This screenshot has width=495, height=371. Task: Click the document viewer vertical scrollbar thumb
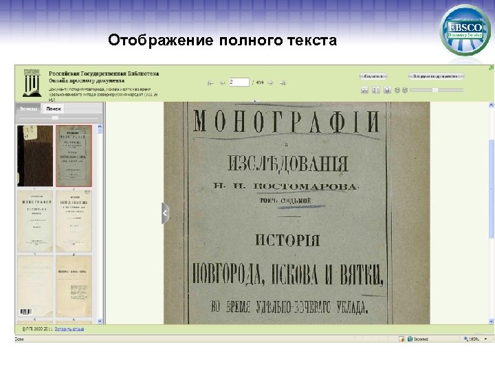coord(491,189)
